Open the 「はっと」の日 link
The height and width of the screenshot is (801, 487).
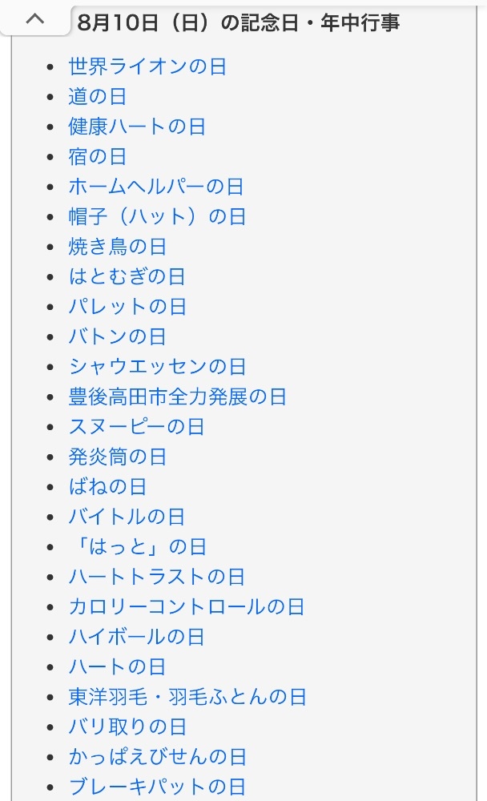[138, 547]
